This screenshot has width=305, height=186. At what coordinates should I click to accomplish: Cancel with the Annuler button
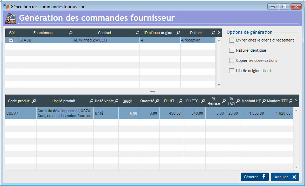click(x=285, y=177)
